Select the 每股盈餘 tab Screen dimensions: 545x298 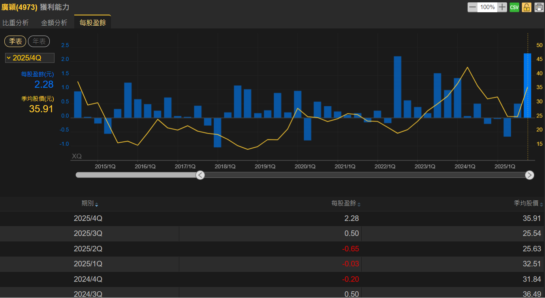93,23
